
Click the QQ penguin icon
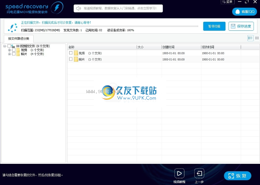(238, 12)
